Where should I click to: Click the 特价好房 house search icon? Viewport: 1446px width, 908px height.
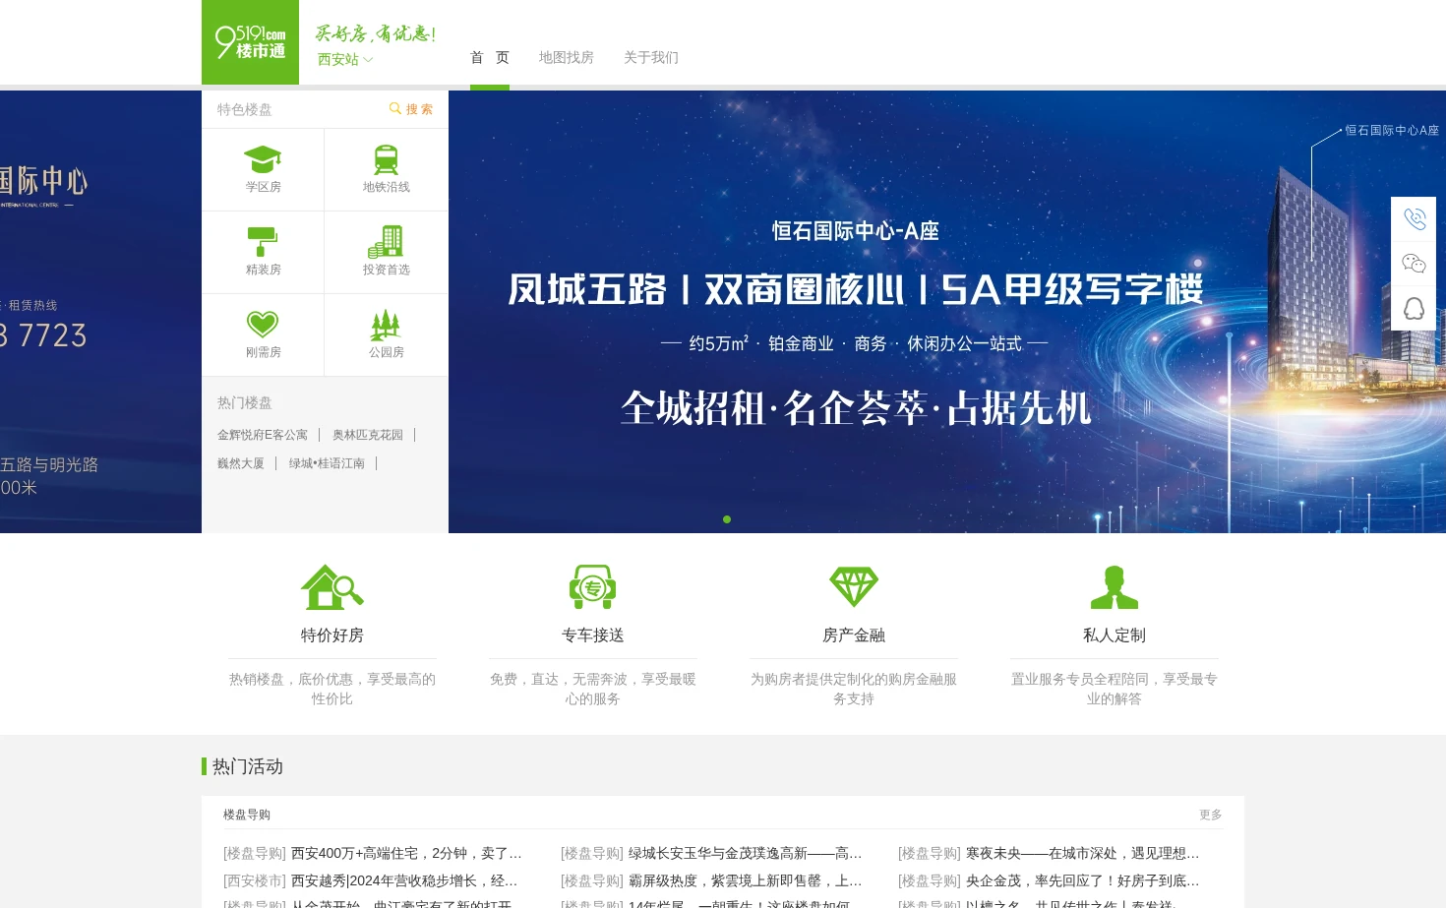[331, 587]
